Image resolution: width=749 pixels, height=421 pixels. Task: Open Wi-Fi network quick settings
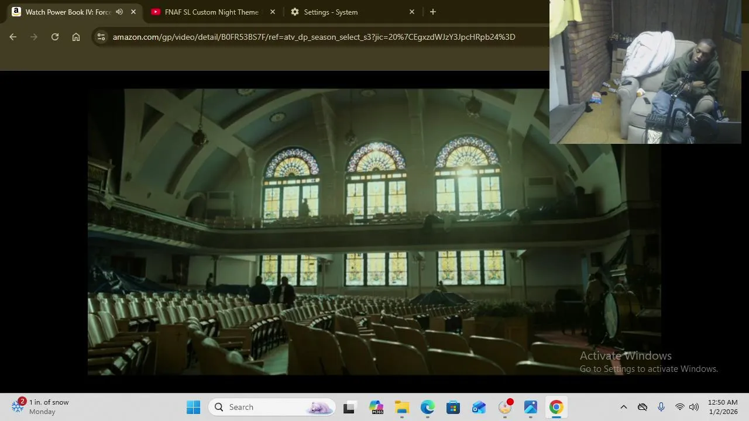tap(679, 407)
